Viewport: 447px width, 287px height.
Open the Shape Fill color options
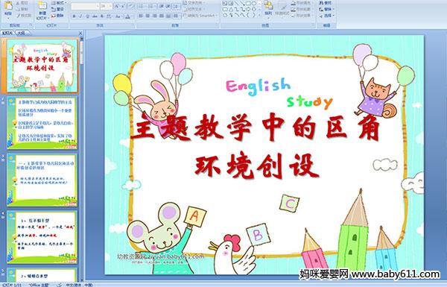pyautogui.click(x=302, y=2)
